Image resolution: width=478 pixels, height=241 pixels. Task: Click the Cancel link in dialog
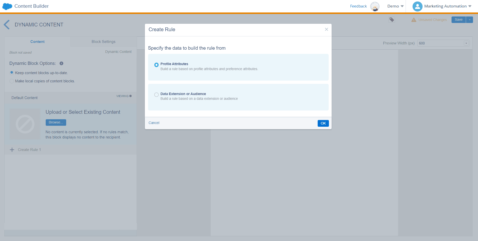154,123
